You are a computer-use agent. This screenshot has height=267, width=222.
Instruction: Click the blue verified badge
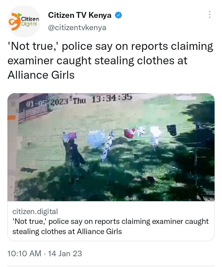(x=118, y=15)
